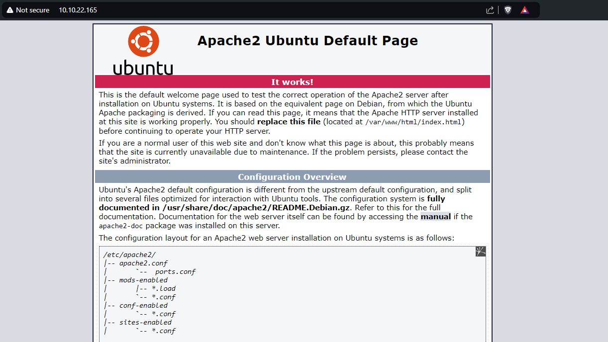
Task: Click the 10.10.22.165 URL in address bar
Action: click(78, 10)
